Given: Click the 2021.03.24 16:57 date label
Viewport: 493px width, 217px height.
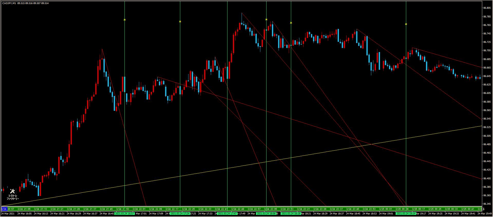Looking at the screenshot, I should click(125, 213).
